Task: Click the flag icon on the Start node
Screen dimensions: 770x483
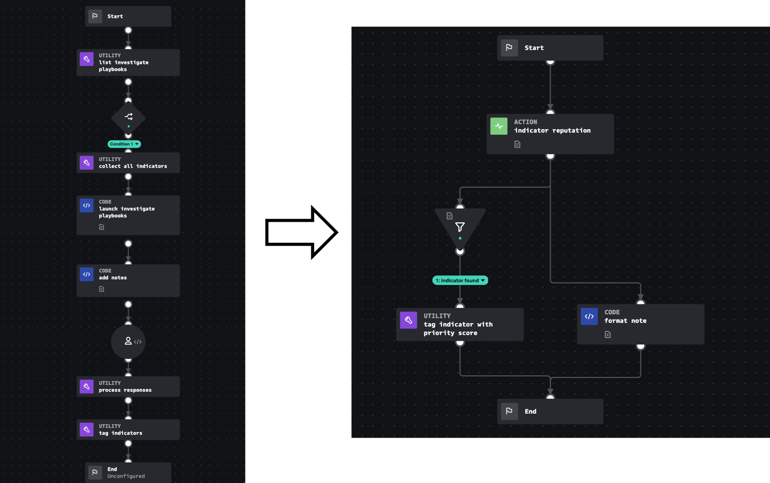Action: point(95,16)
